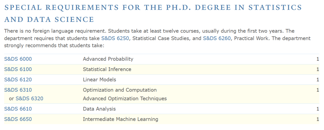Visit the S&DS 6610 course link
This screenshot has height=130, width=324.
pos(18,109)
